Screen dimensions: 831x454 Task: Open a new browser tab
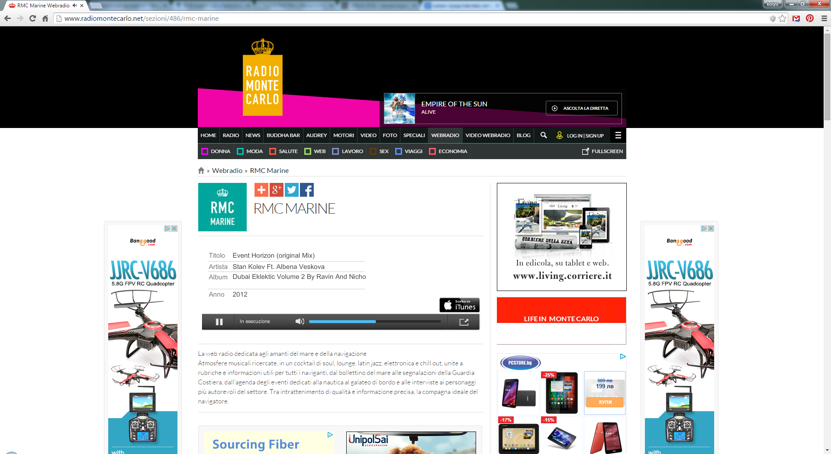point(96,6)
